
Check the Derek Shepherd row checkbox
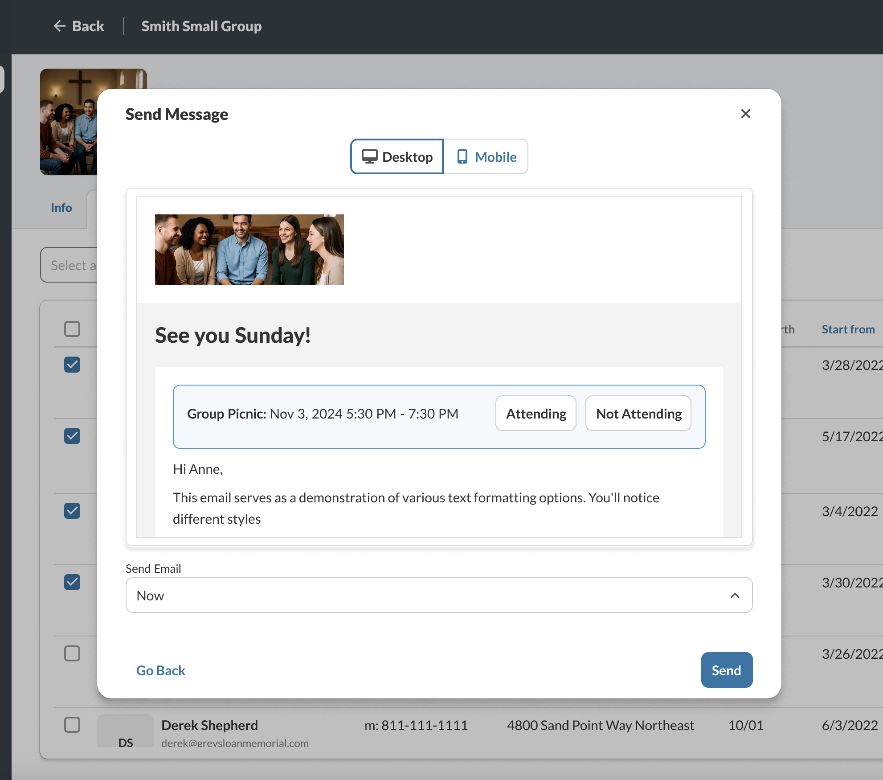[72, 725]
